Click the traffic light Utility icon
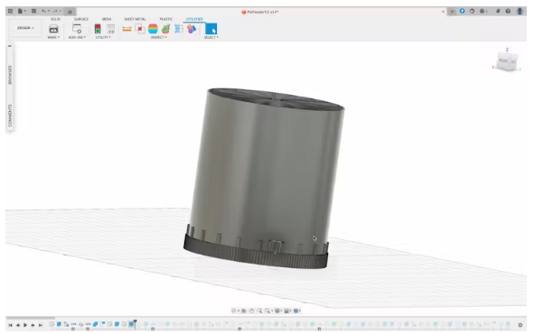The height and width of the screenshot is (334, 534). [98, 29]
